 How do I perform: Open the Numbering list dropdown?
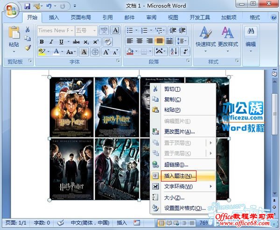[151, 30]
